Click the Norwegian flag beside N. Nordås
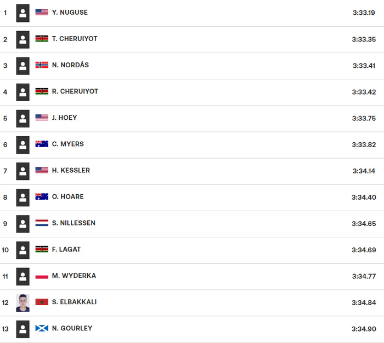The height and width of the screenshot is (343, 384). point(42,65)
